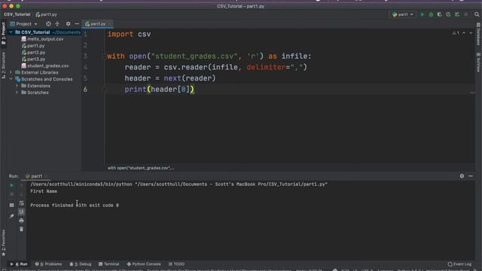The height and width of the screenshot is (271, 482).
Task: Open the TODO tool window tab
Action: pos(176,264)
